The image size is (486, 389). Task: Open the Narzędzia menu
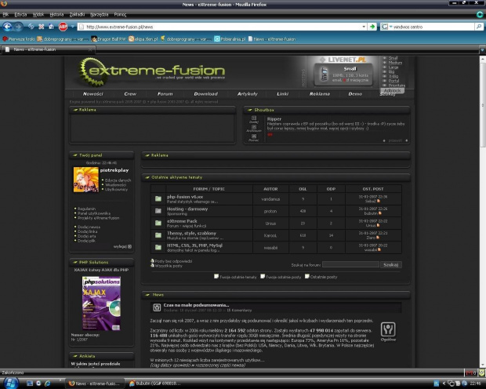pyautogui.click(x=100, y=15)
